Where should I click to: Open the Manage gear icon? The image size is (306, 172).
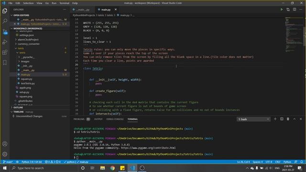pos(5,154)
